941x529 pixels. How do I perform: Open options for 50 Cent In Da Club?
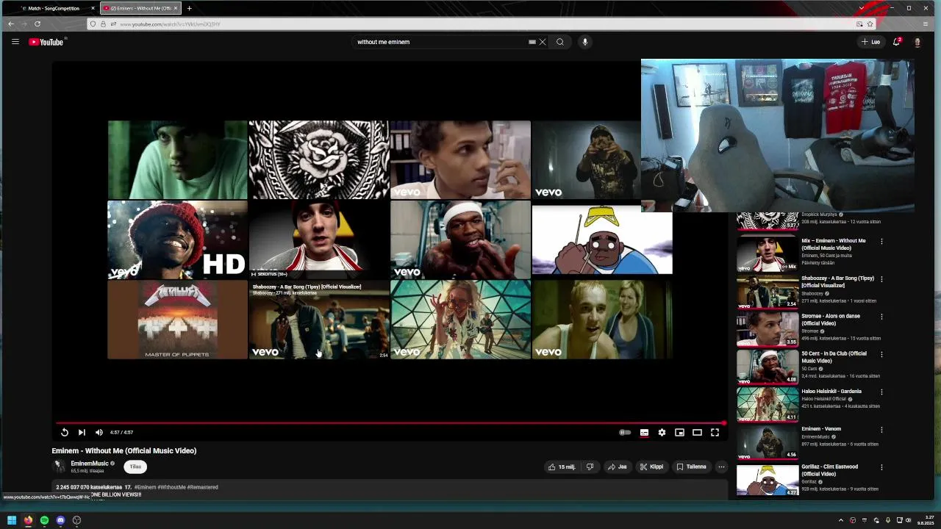[x=881, y=354]
